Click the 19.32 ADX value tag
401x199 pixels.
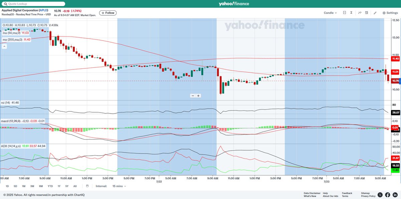coord(395,166)
